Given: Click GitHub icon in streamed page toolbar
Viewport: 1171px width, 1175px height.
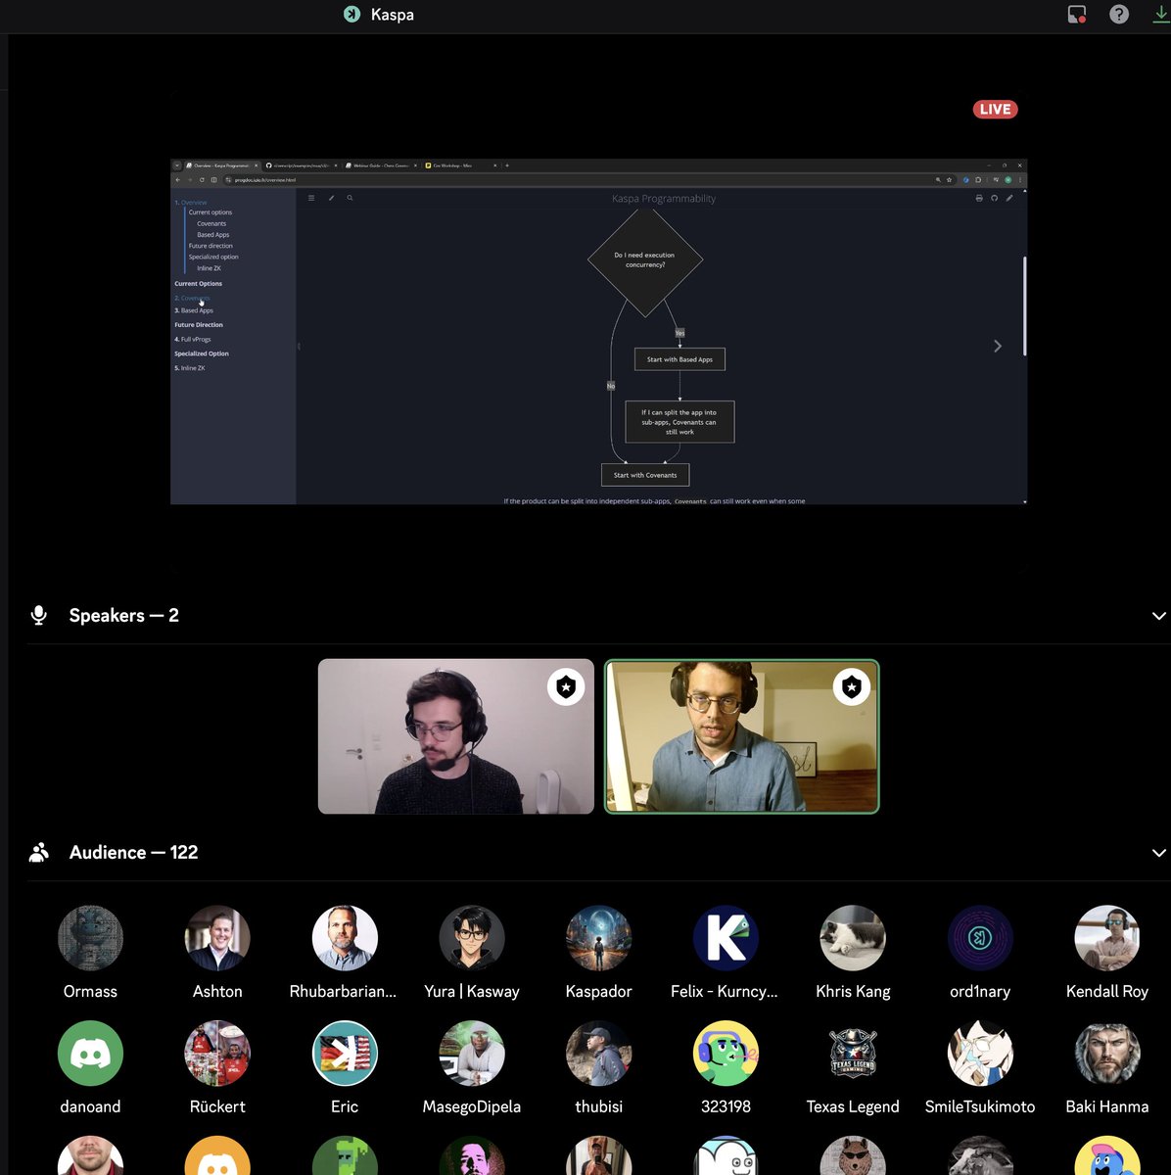Looking at the screenshot, I should (994, 198).
